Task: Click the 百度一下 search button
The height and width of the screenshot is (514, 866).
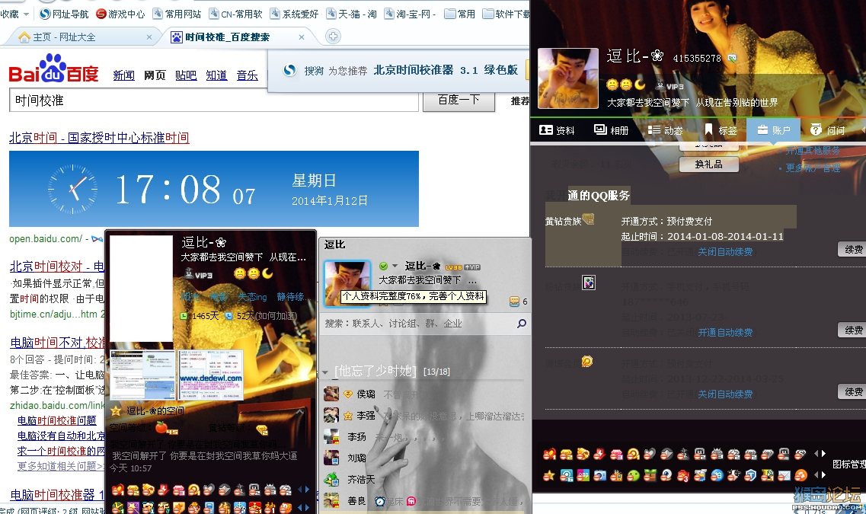Action: [x=459, y=101]
